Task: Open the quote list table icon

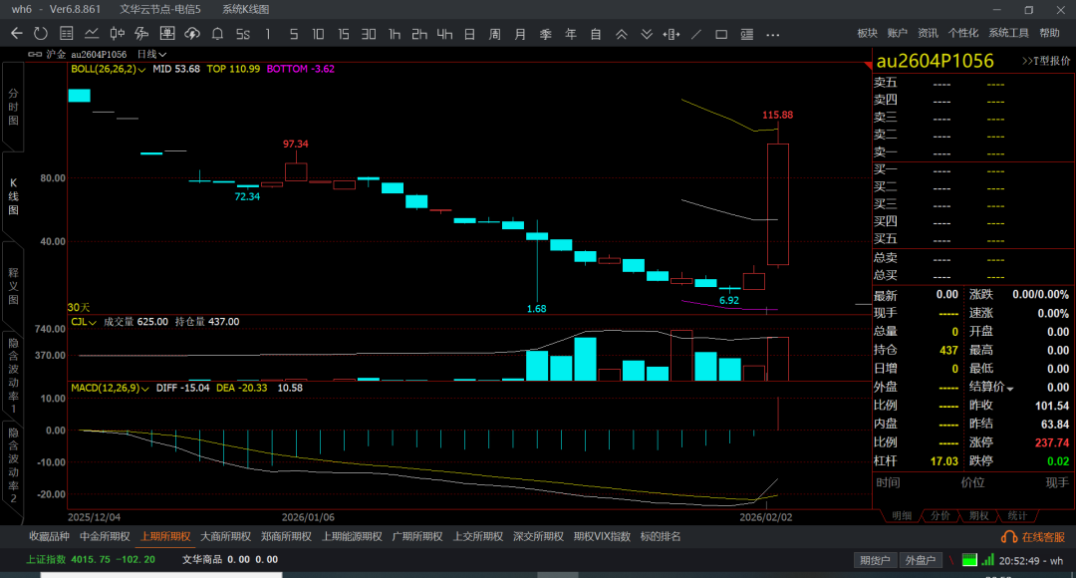Action: coord(67,33)
